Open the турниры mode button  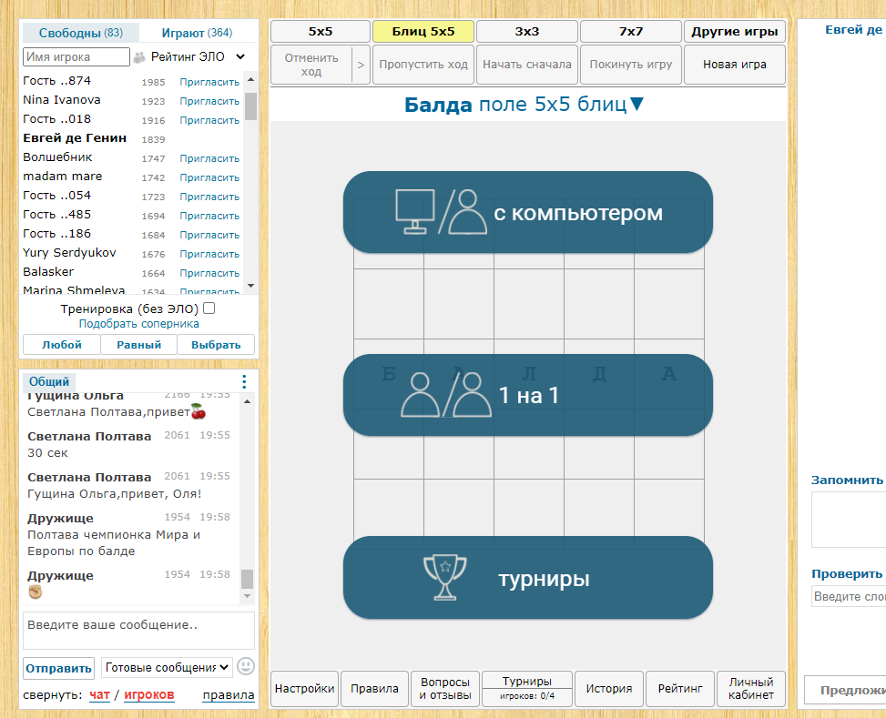(528, 577)
